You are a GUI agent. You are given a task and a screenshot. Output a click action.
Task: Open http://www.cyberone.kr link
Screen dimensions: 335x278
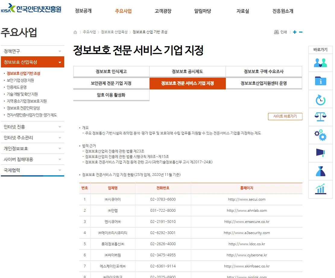tap(247, 255)
